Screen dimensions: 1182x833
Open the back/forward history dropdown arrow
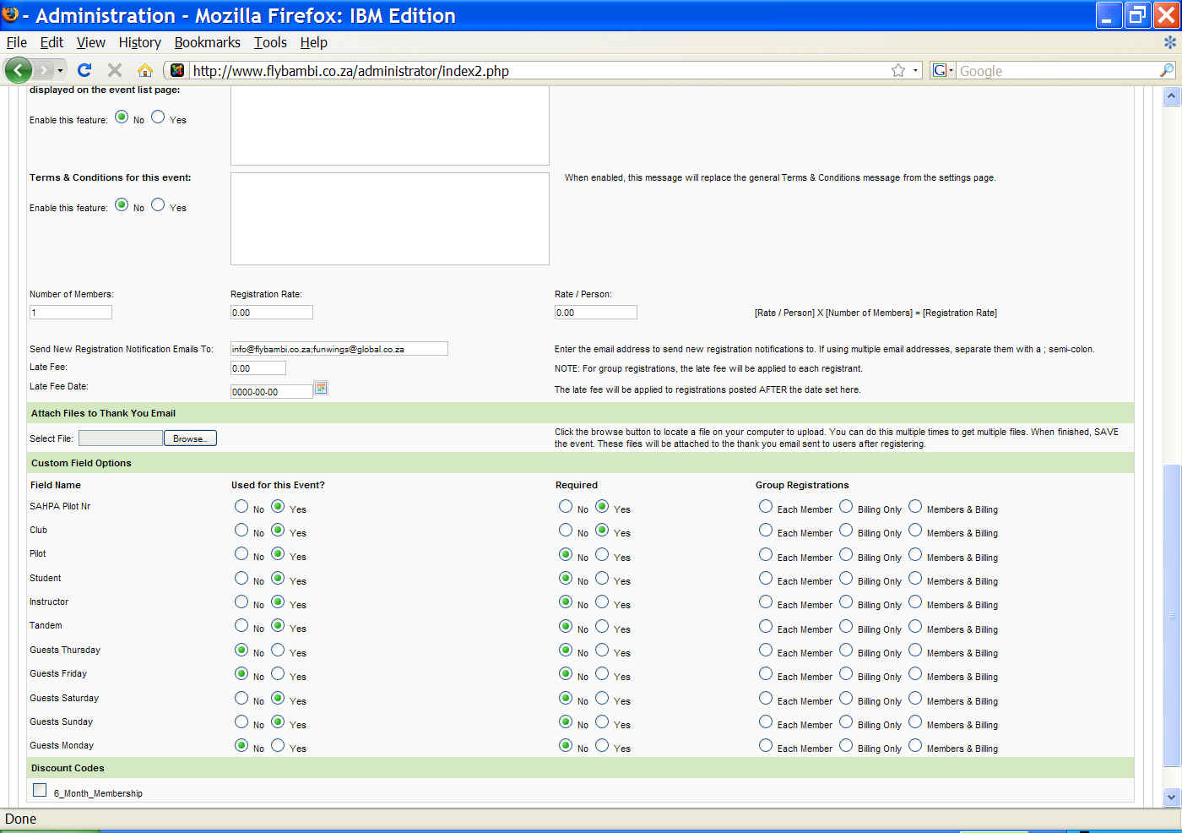click(x=60, y=70)
